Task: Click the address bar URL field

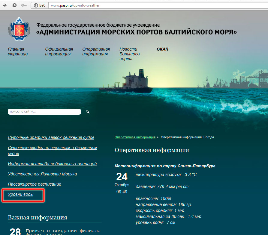Action: coord(150,5)
